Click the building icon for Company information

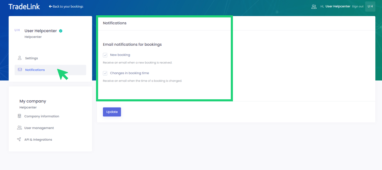(20, 116)
